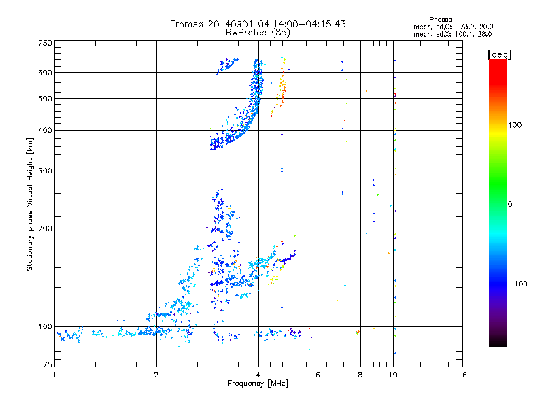Click the y-axis tick label '750'
Image resolution: width=544 pixels, height=408 pixels.
coord(46,43)
